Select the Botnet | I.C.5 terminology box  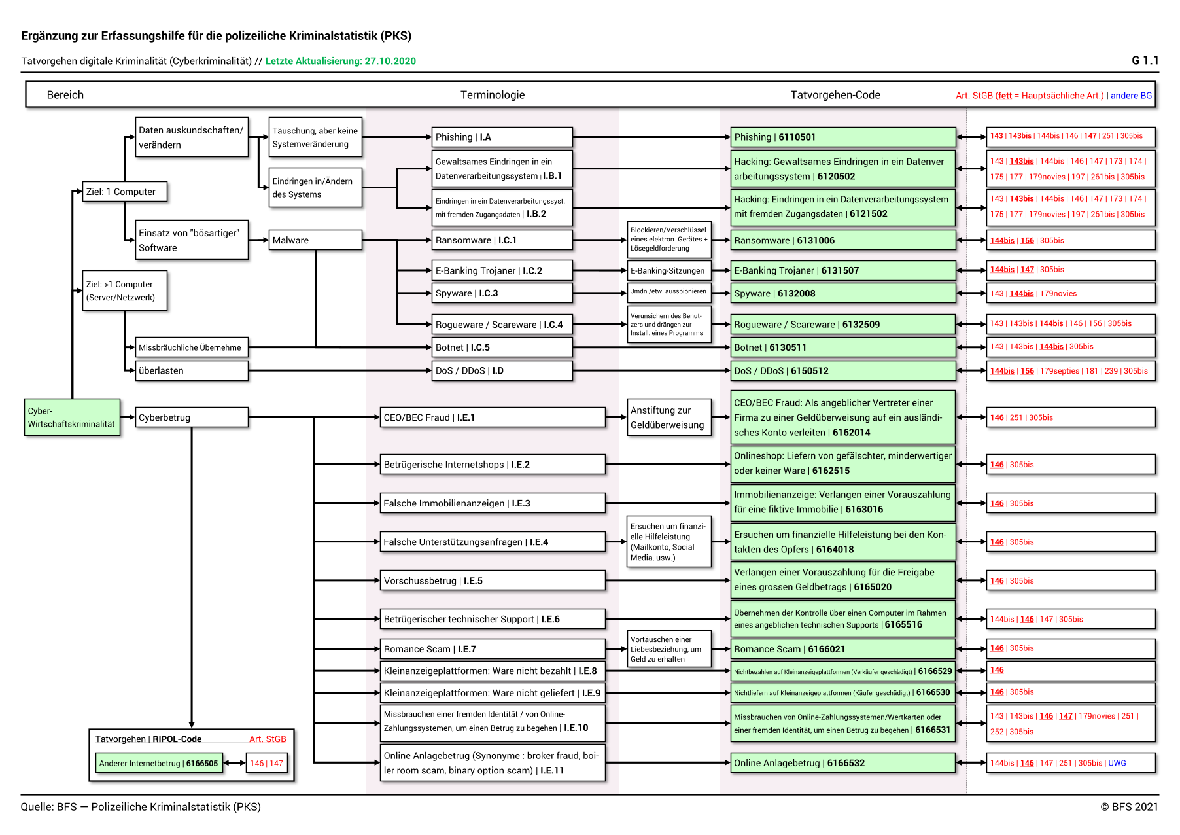[x=502, y=347]
